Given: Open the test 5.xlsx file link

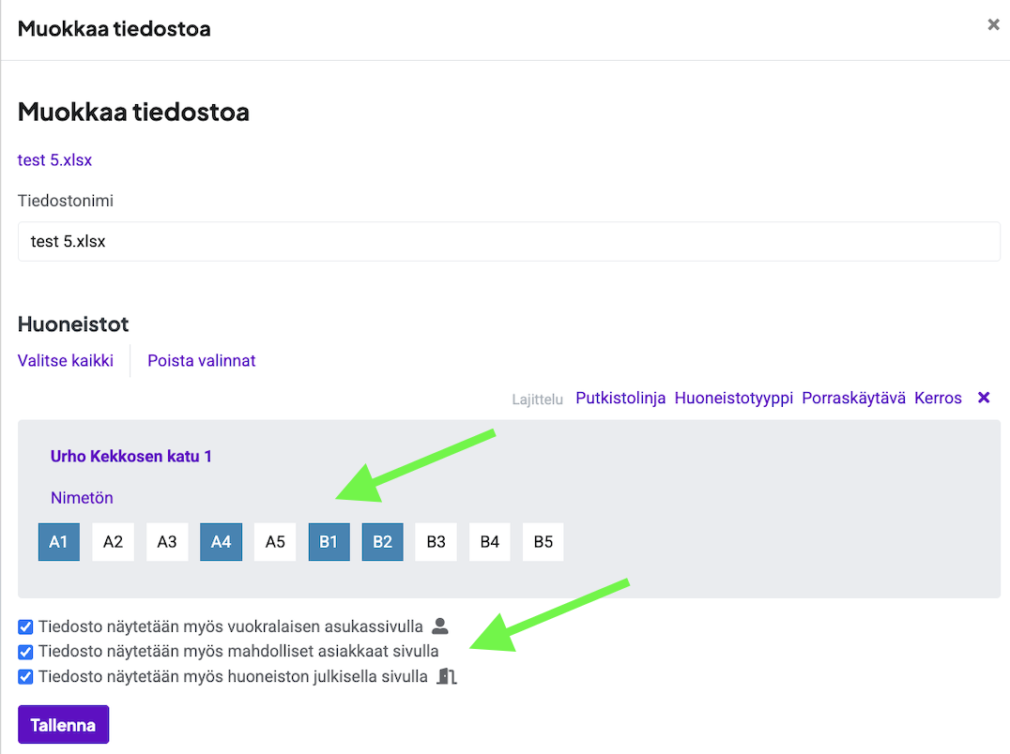Looking at the screenshot, I should [x=54, y=160].
